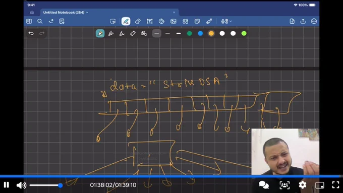Click the presenter webcam thumbnail
This screenshot has height=193, width=343.
click(x=285, y=152)
